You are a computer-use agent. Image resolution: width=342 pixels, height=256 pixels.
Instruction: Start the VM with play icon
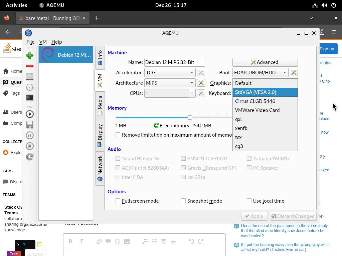[30, 114]
